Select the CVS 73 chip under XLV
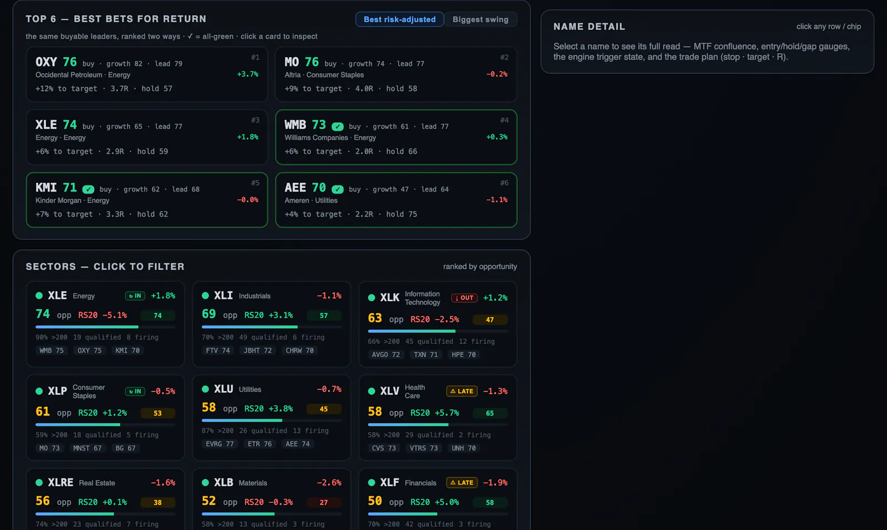This screenshot has height=530, width=887. pos(384,449)
